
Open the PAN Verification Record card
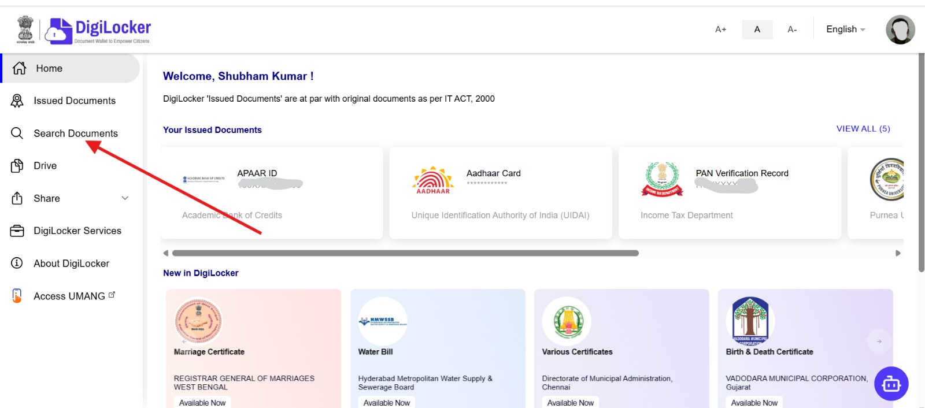[730, 192]
